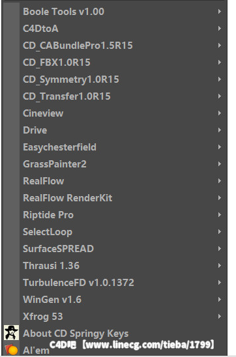Open the Cineview plugin submenu
236x357 pixels.
[115, 113]
